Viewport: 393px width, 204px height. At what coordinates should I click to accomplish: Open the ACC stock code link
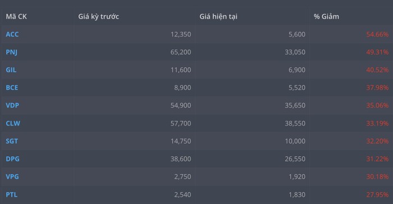12,34
